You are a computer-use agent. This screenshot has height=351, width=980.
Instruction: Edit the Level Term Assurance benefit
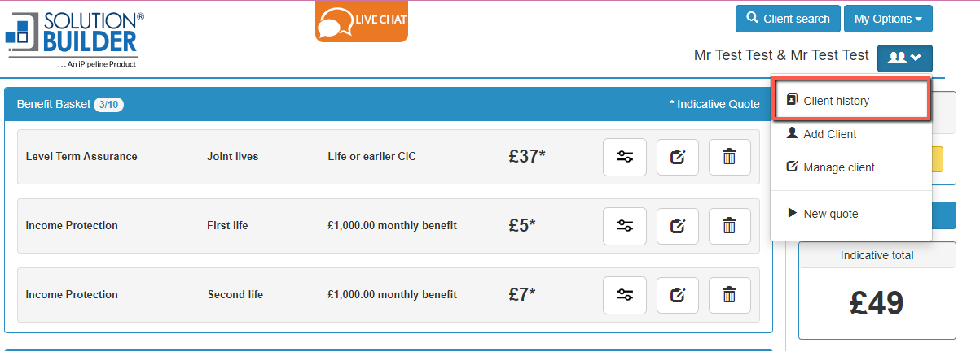coord(678,157)
